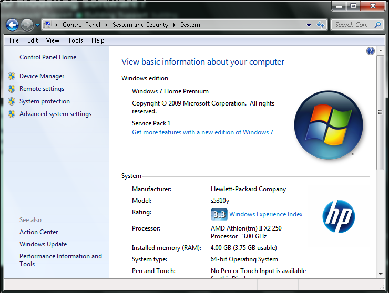Go to Control Panel Home
Viewport: 389px width, 293px height.
(48, 57)
